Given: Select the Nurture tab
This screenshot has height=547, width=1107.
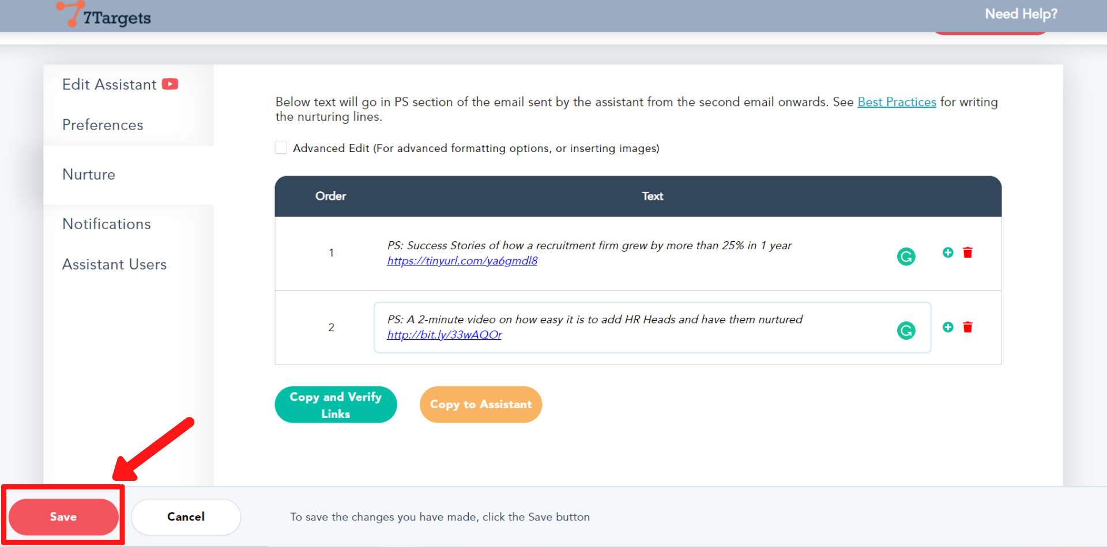Looking at the screenshot, I should point(89,174).
